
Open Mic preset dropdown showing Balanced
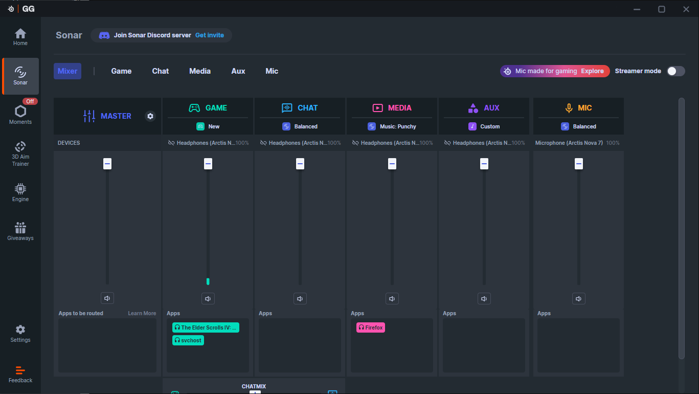(x=579, y=126)
